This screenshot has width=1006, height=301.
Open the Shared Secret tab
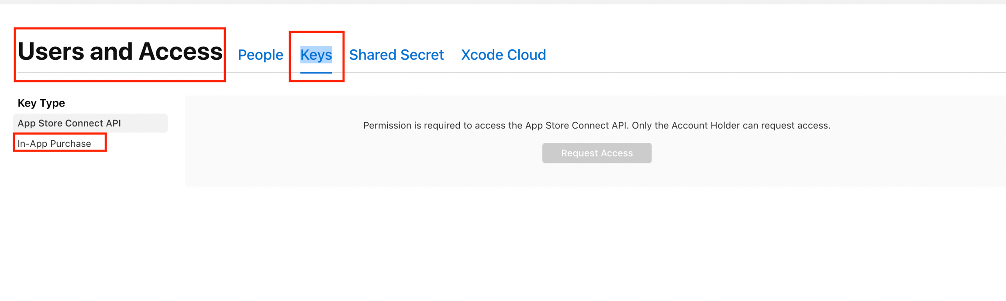(396, 55)
